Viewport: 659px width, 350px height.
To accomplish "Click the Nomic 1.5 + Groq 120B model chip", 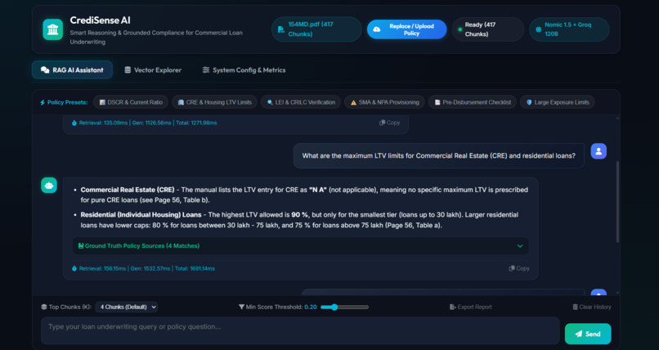I will pyautogui.click(x=569, y=29).
